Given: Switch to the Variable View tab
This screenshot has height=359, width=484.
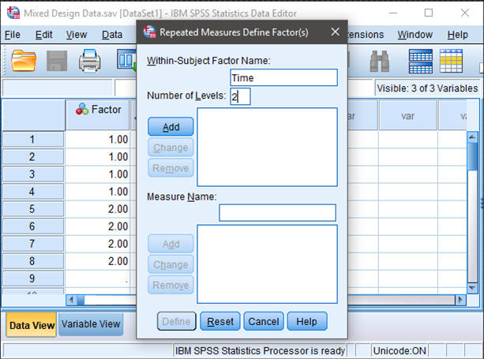Looking at the screenshot, I should click(x=91, y=324).
